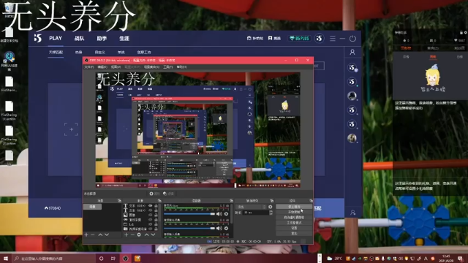
Task: Pop out the Sources dock panel
Action: pyautogui.click(x=159, y=201)
